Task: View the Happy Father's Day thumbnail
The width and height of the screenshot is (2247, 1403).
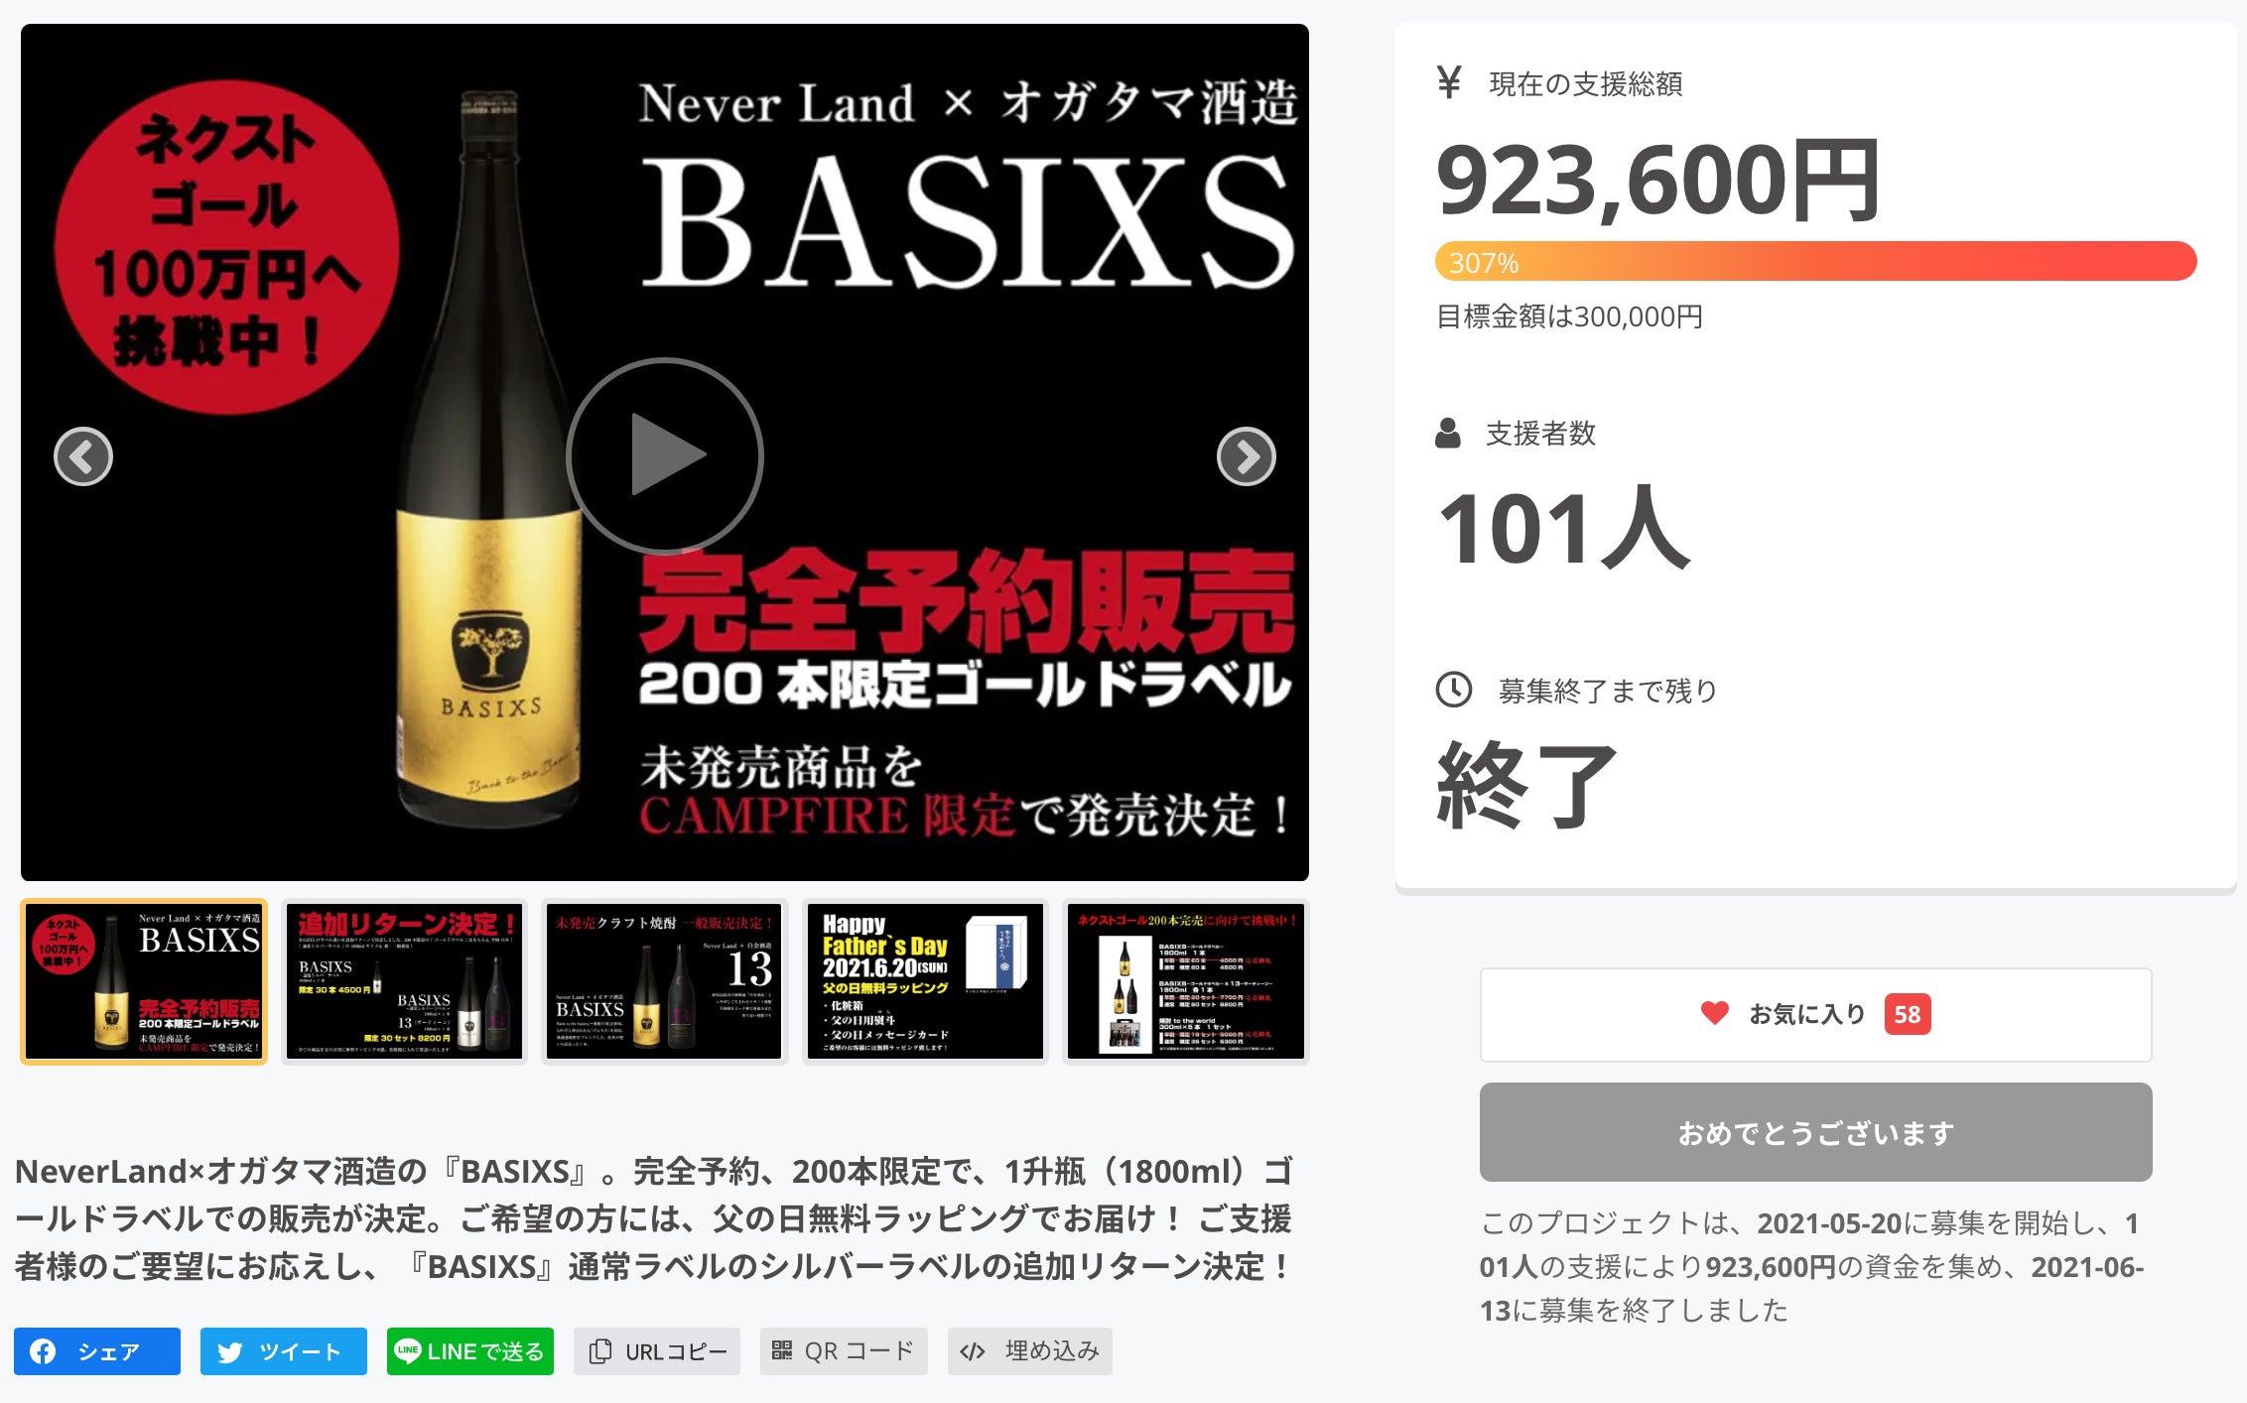Action: [925, 981]
